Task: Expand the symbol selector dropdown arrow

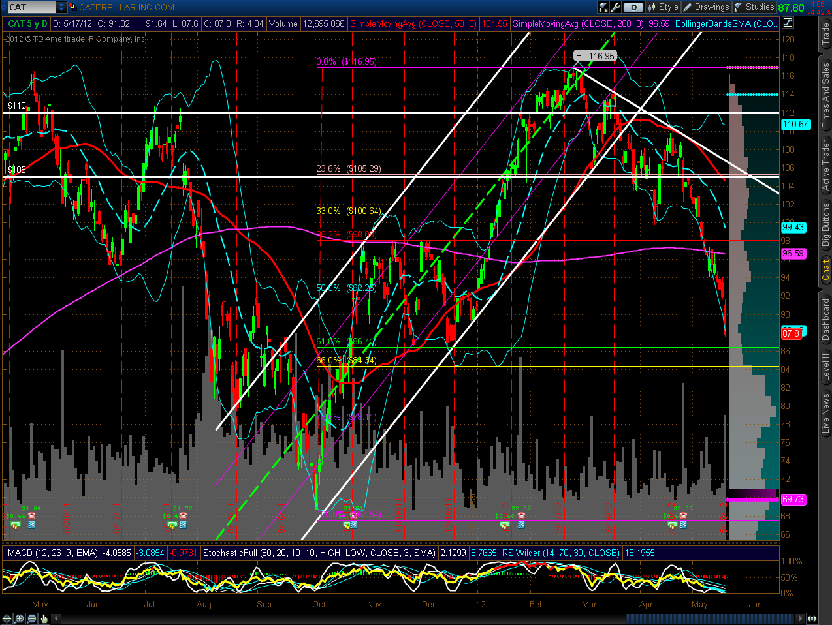Action: click(61, 7)
